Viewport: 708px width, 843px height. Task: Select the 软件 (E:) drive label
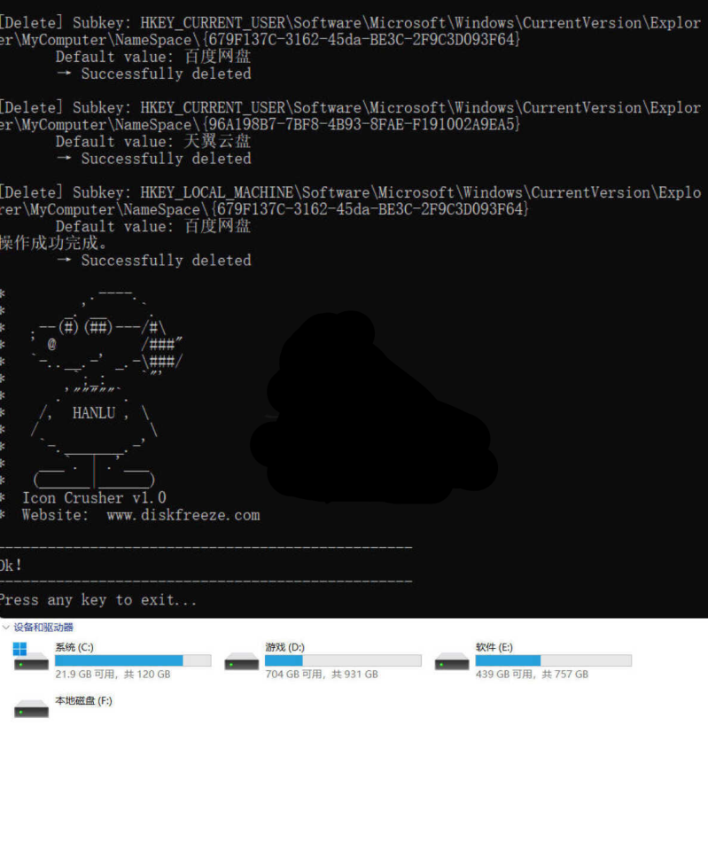[494, 647]
